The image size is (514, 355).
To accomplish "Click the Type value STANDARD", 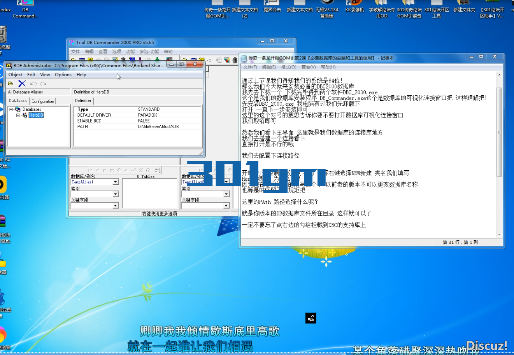I will tap(149, 109).
